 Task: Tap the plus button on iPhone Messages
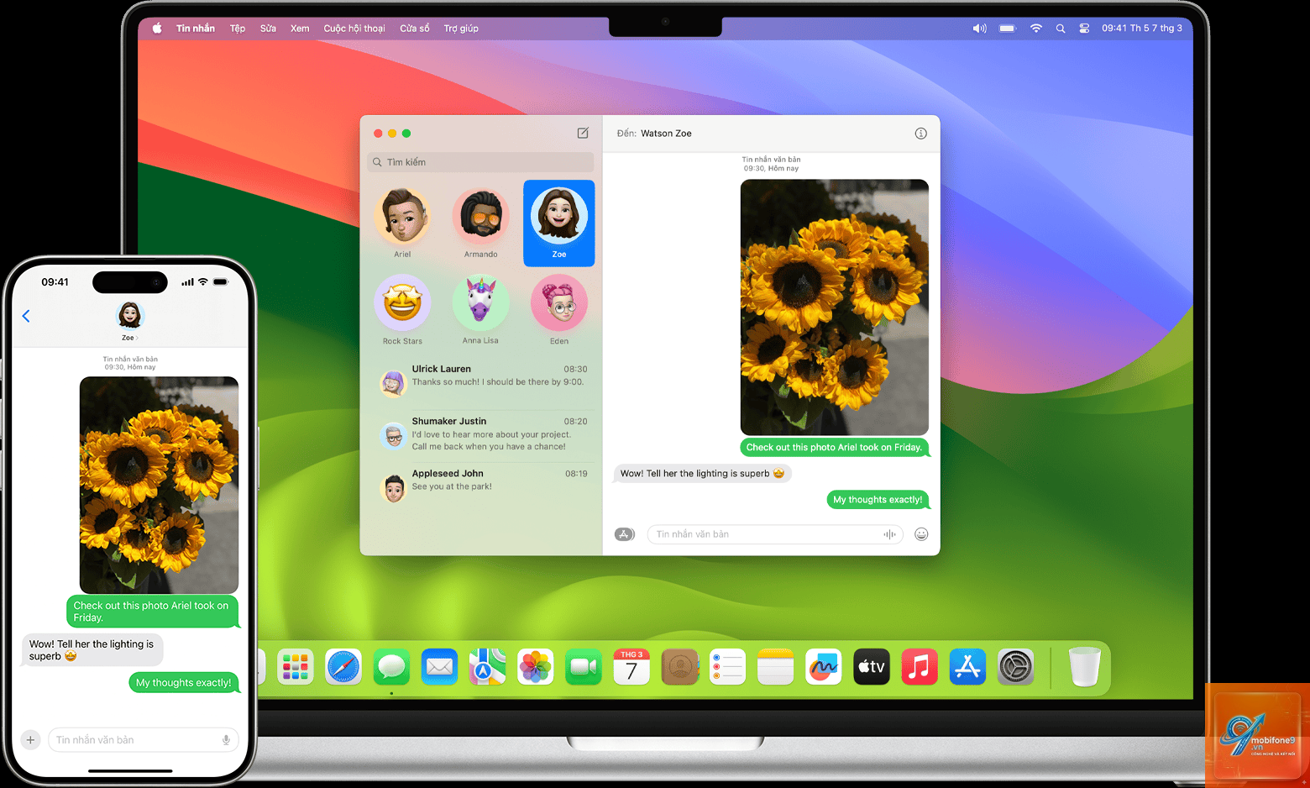30,740
